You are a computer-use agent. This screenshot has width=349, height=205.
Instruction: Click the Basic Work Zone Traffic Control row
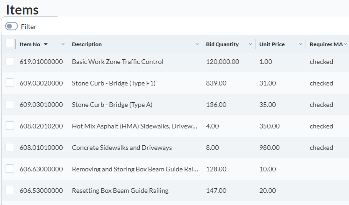tap(175, 62)
